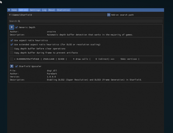This screenshot has width=173, height=133.
Task: Click version value 1.0.0.0
Action: [x=51, y=77]
